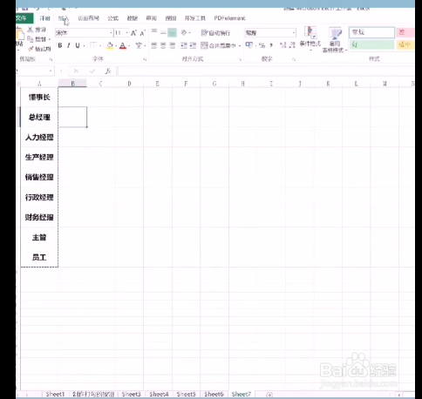Click into the formula bar input
422x399 pixels.
pos(266,71)
